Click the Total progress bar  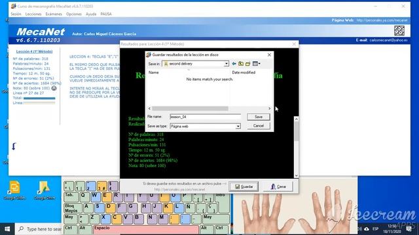click(39, 98)
